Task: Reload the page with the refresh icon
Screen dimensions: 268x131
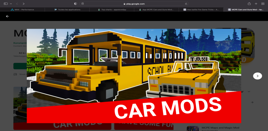Action: [x=186, y=4]
